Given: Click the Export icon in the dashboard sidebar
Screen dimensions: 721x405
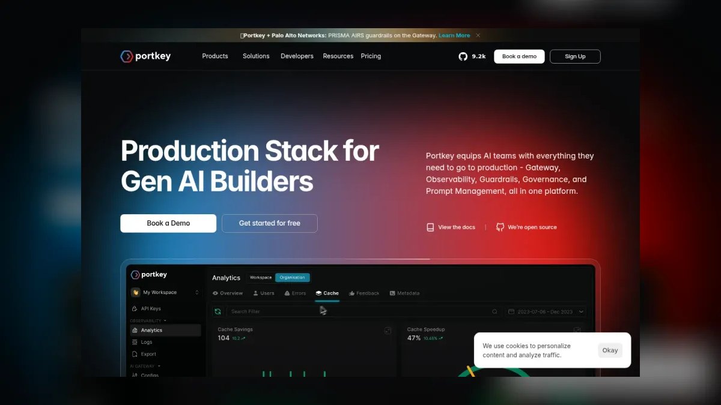Looking at the screenshot, I should point(135,354).
